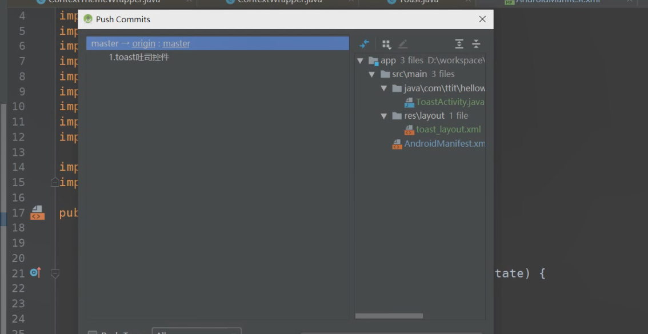
Task: Collapse the java\com\ttit folder node
Action: (384, 88)
